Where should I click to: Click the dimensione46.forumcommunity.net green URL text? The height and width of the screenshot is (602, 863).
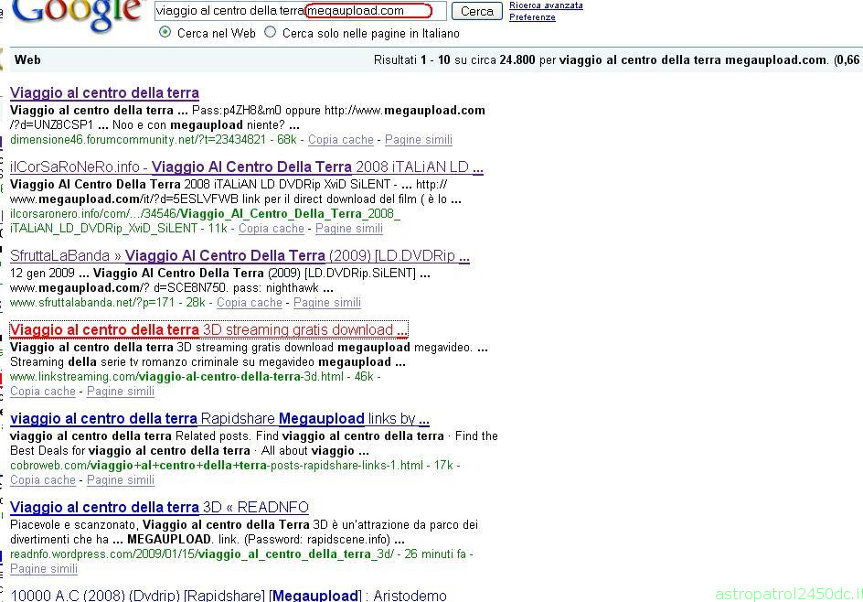138,140
